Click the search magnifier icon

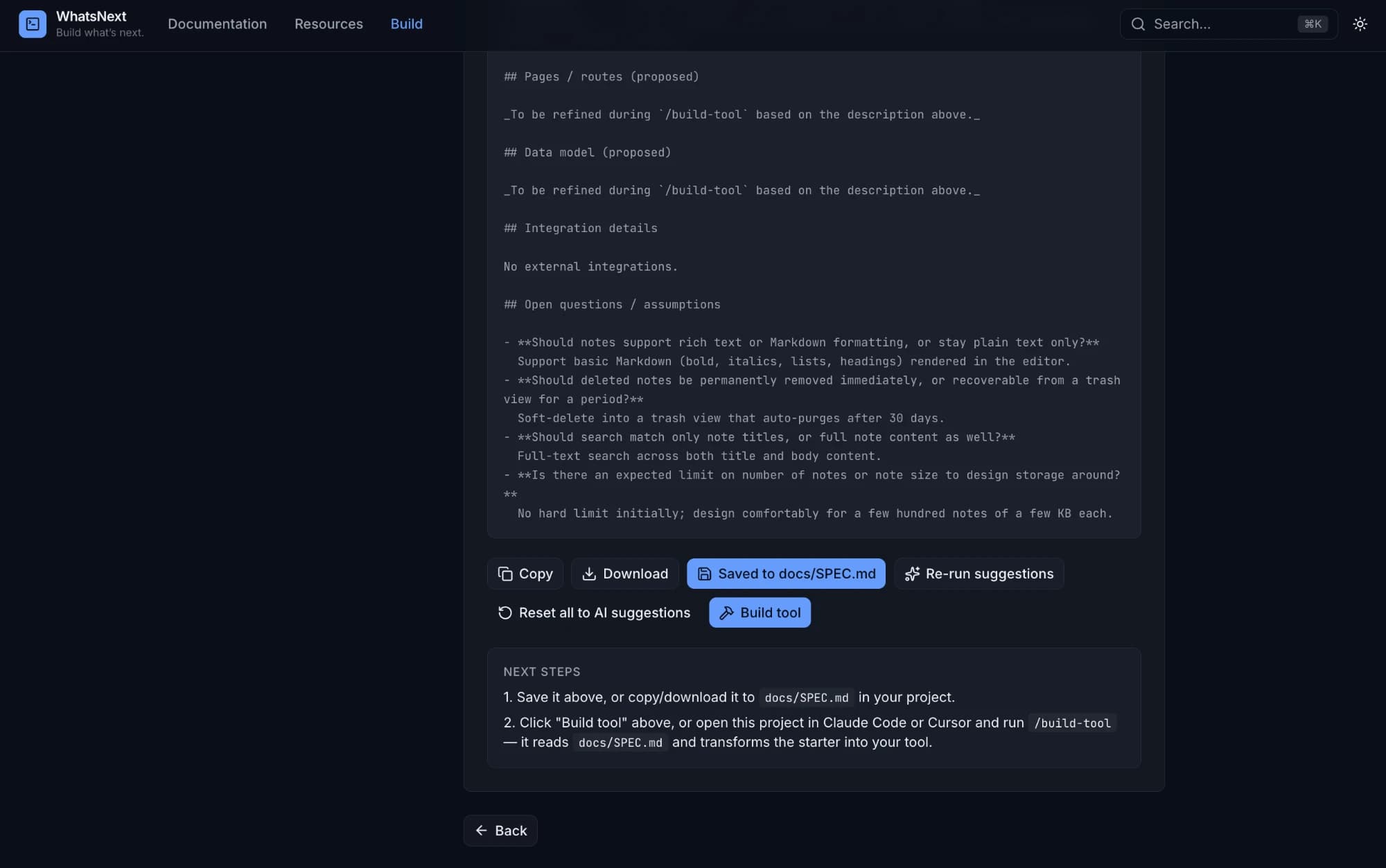tap(1138, 24)
